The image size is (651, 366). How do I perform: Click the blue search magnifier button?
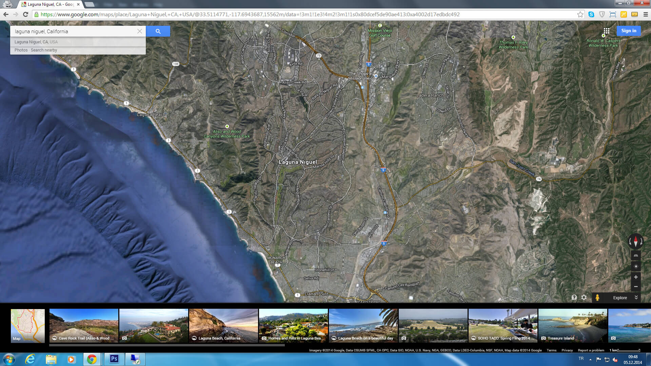pos(158,31)
